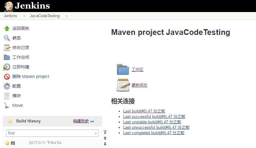Click the notepad changes icon in sidebar
The image size is (256, 148).
click(x=7, y=48)
